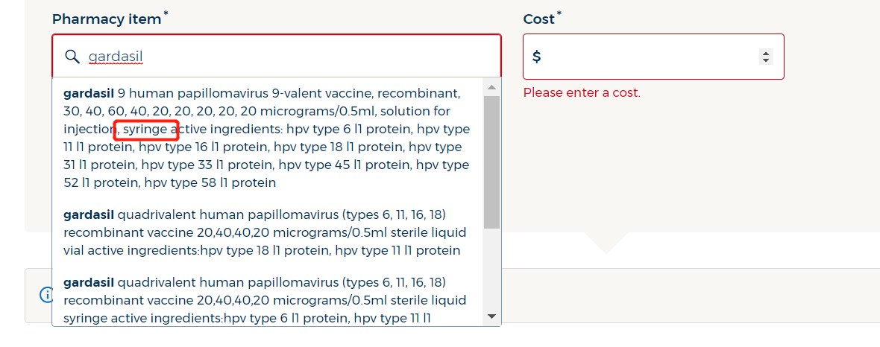Focus the Pharmacy item search field
This screenshot has height=347, width=880.
pyautogui.click(x=298, y=57)
